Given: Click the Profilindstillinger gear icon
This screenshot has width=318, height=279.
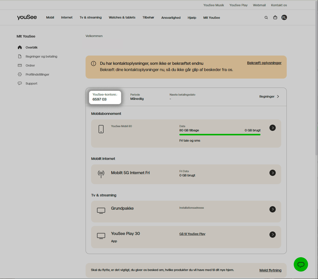Looking at the screenshot, I should (20, 74).
